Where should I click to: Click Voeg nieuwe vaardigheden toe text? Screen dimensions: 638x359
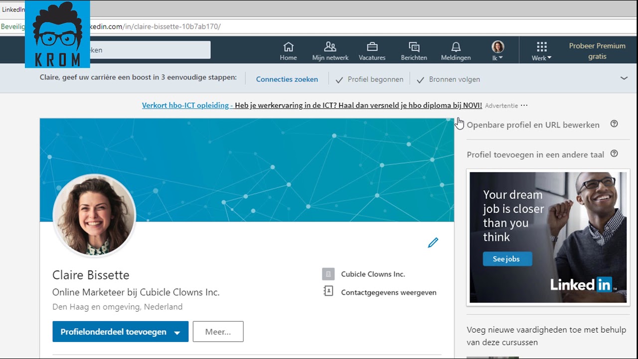tap(546, 336)
